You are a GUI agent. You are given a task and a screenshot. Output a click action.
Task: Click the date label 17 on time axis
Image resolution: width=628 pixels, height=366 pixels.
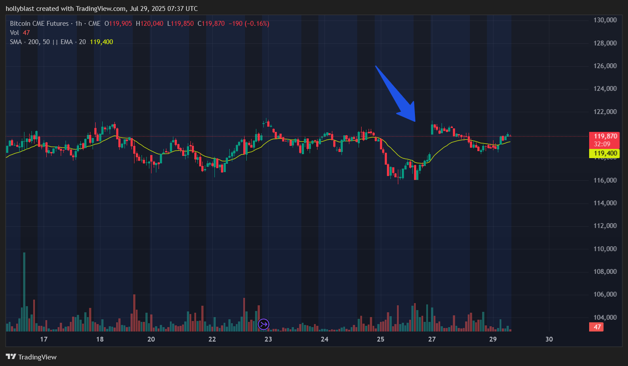[x=44, y=339]
